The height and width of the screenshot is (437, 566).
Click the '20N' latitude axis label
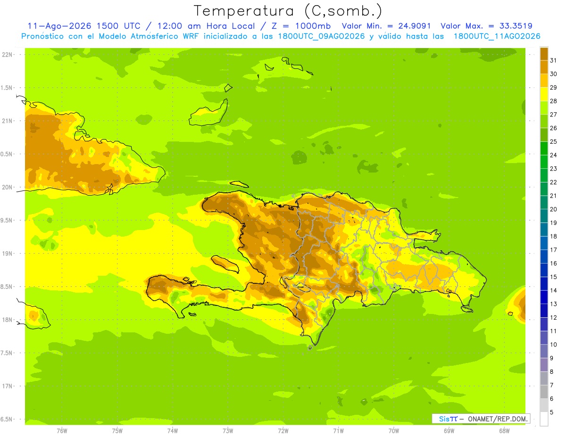pyautogui.click(x=7, y=187)
